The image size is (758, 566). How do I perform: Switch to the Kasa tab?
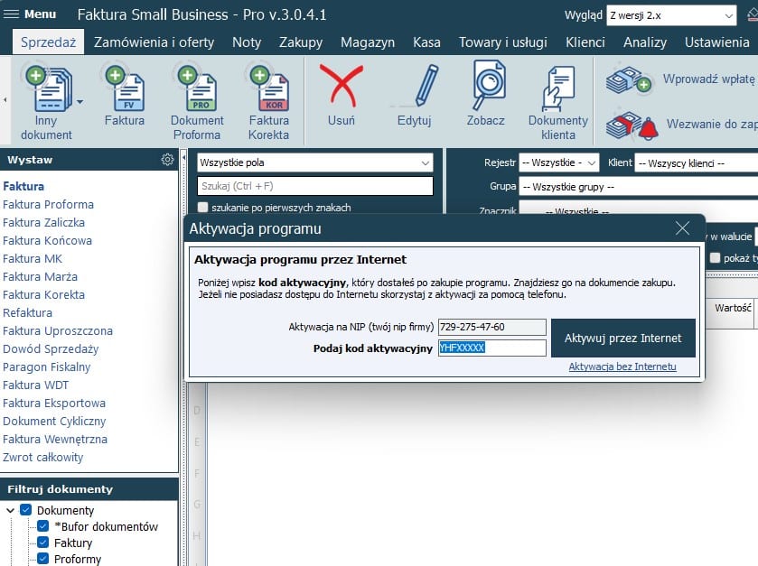(x=426, y=42)
